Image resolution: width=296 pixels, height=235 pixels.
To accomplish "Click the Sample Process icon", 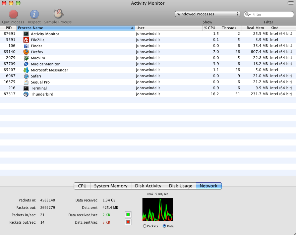I will tap(58, 14).
